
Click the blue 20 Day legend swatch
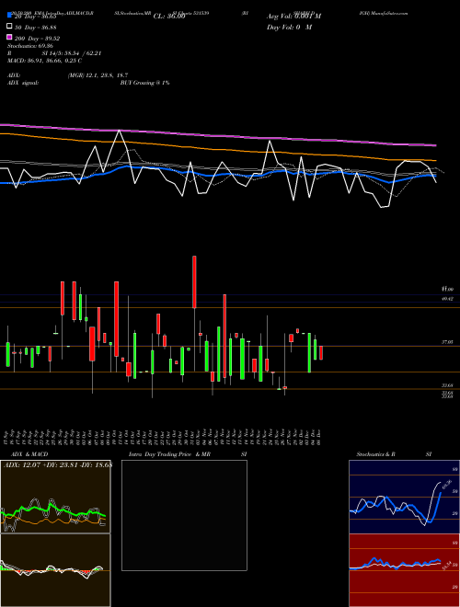click(x=9, y=16)
